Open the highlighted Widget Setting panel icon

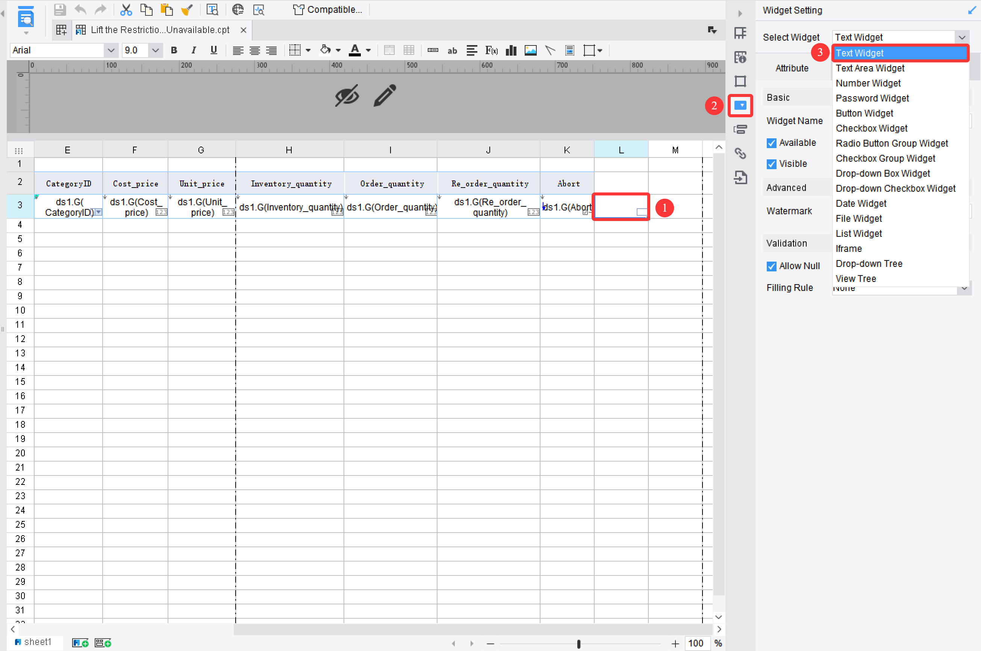(x=740, y=106)
